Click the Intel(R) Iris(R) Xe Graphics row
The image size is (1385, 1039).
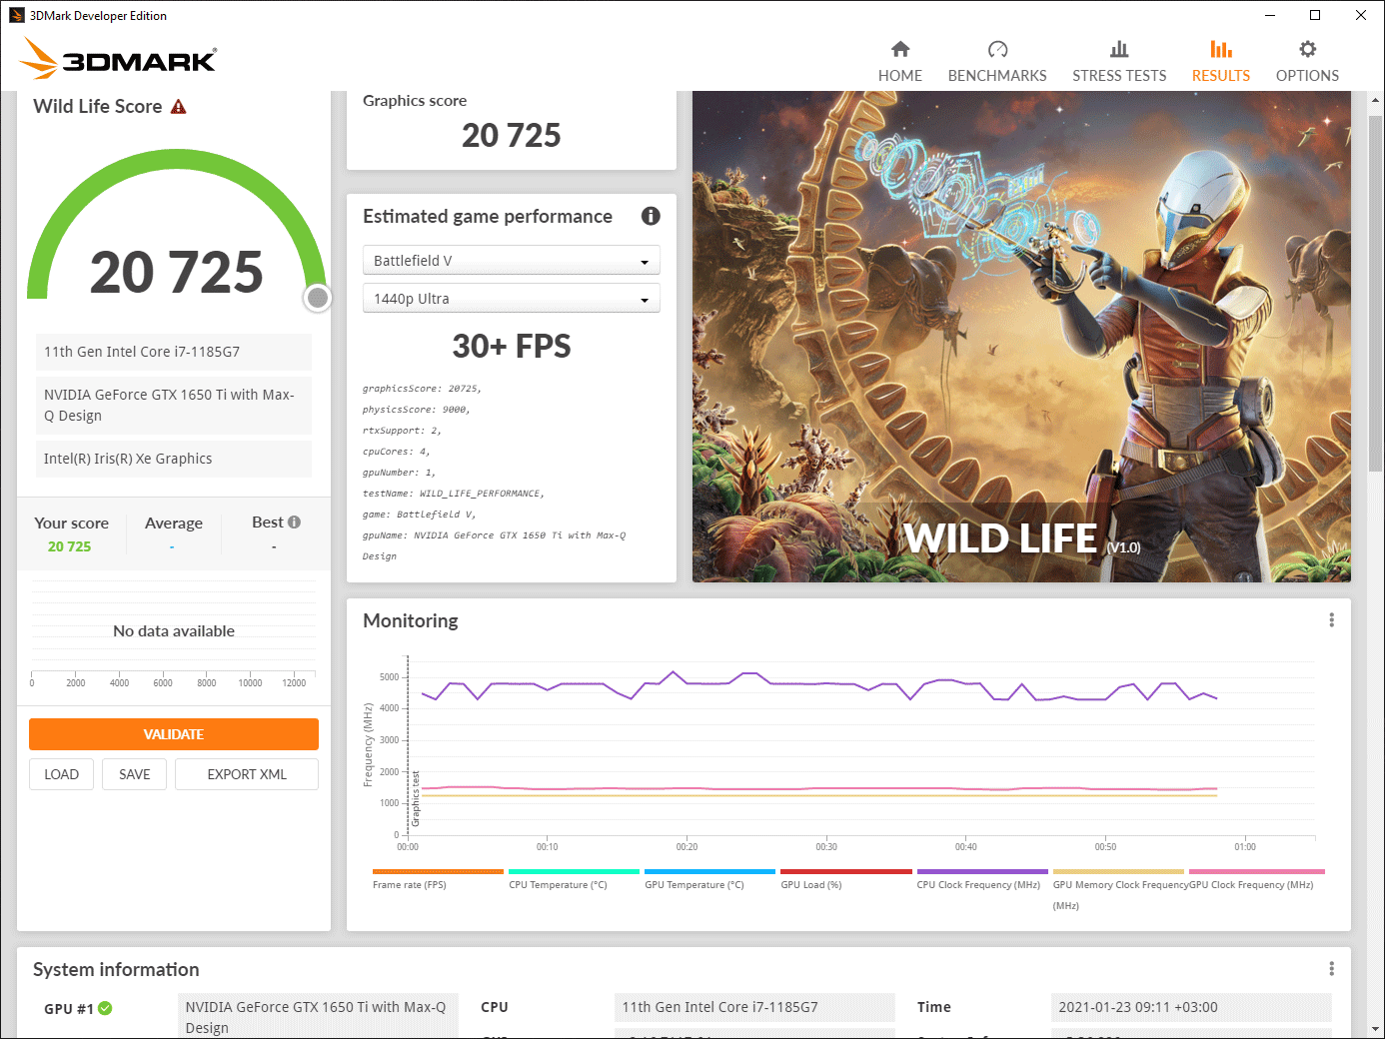174,459
